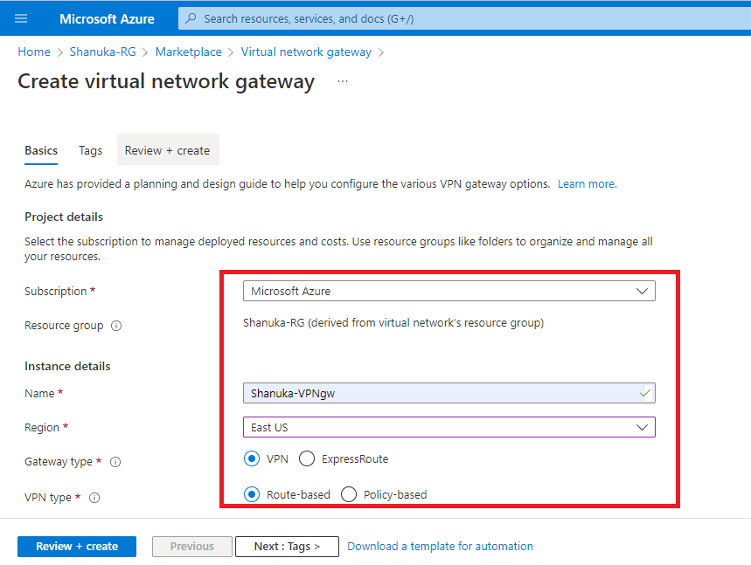751x565 pixels.
Task: Click the Gateway type info icon
Action: (115, 462)
